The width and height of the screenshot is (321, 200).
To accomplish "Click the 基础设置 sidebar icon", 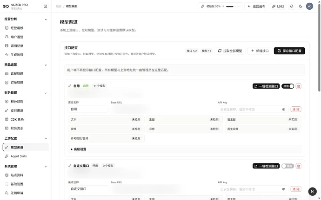I will pos(7,184).
